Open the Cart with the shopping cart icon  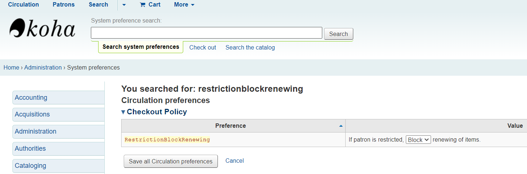point(150,5)
